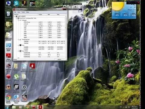
Task: Click the motherboard chip icon in the tree
Action: click(18, 18)
